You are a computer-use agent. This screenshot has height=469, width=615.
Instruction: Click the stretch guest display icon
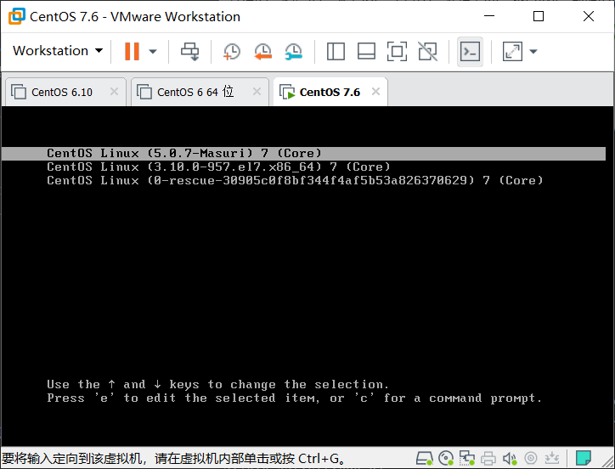coord(512,52)
